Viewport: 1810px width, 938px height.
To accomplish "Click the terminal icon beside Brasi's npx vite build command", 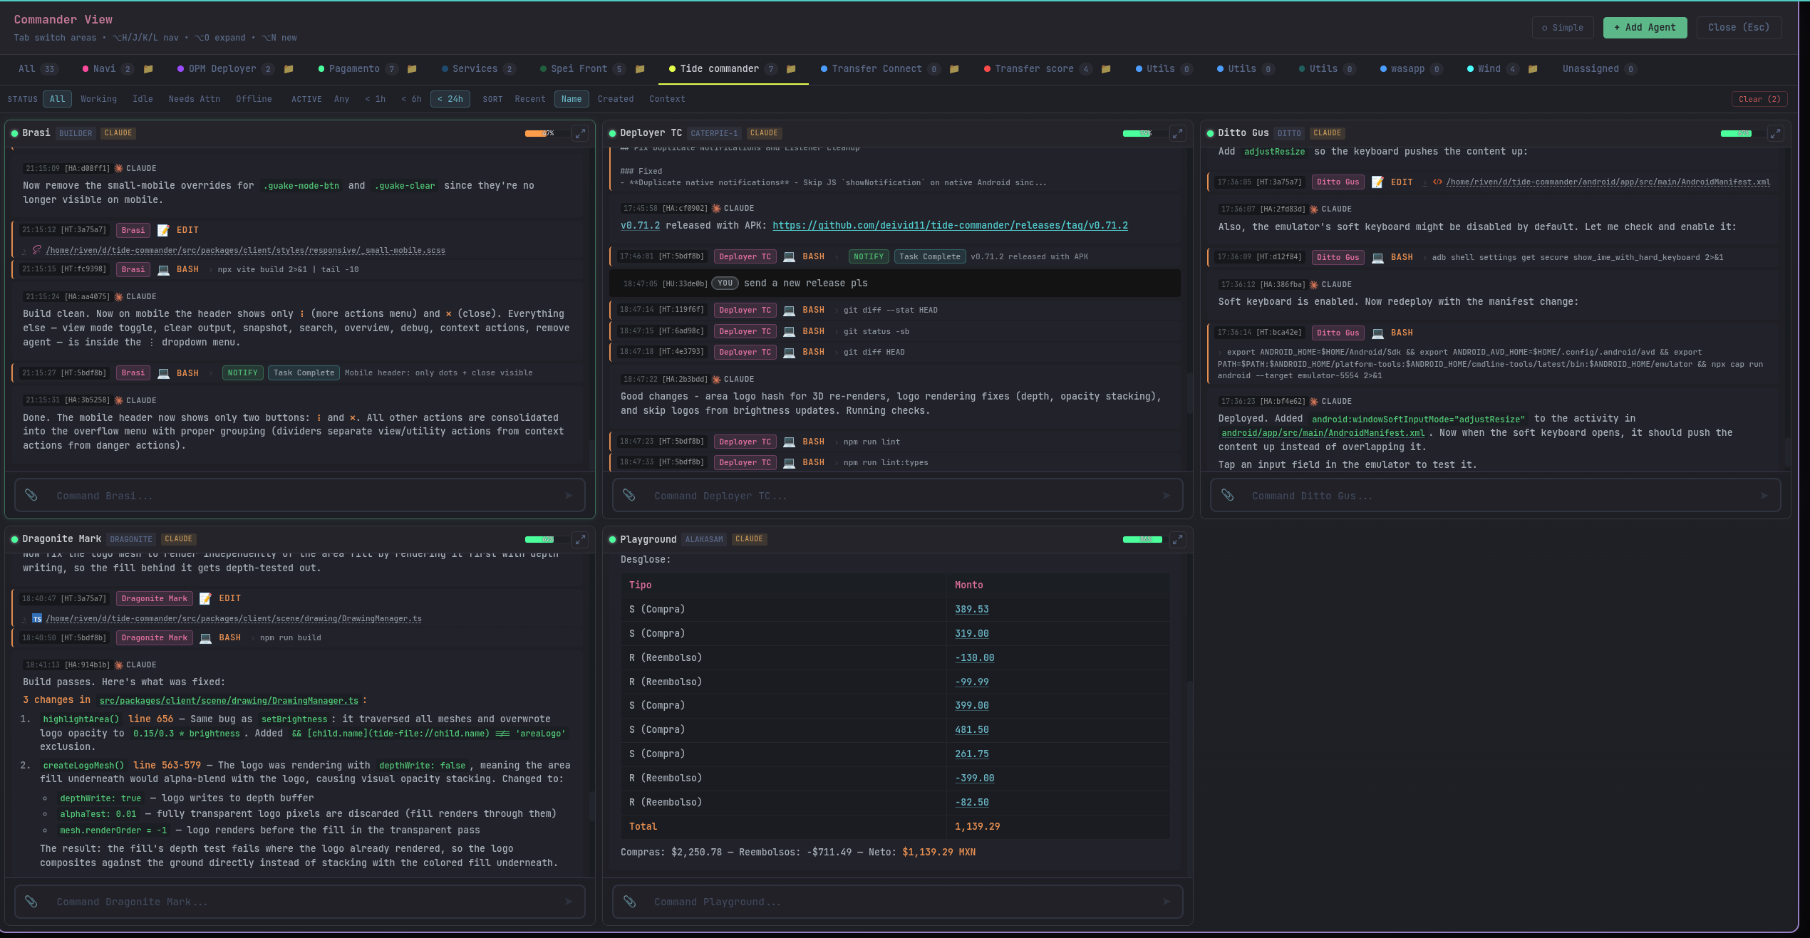I will tap(163, 270).
